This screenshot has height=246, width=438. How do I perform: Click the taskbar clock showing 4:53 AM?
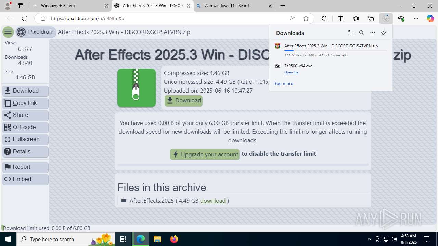pyautogui.click(x=409, y=239)
